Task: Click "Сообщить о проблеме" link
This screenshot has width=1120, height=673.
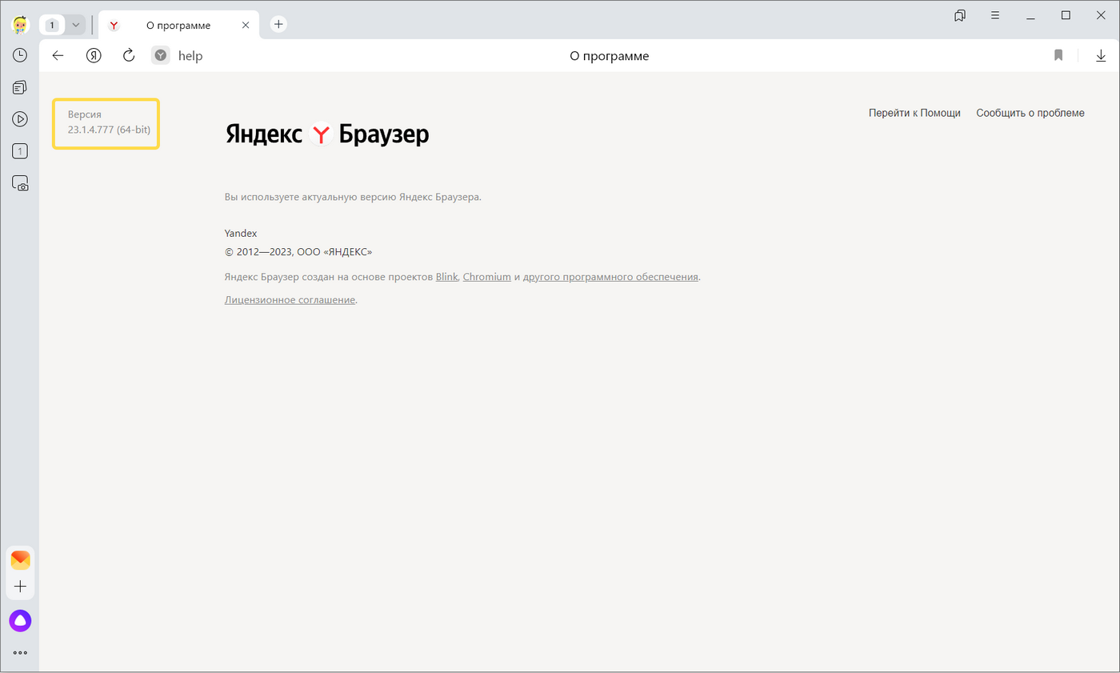Action: 1030,113
